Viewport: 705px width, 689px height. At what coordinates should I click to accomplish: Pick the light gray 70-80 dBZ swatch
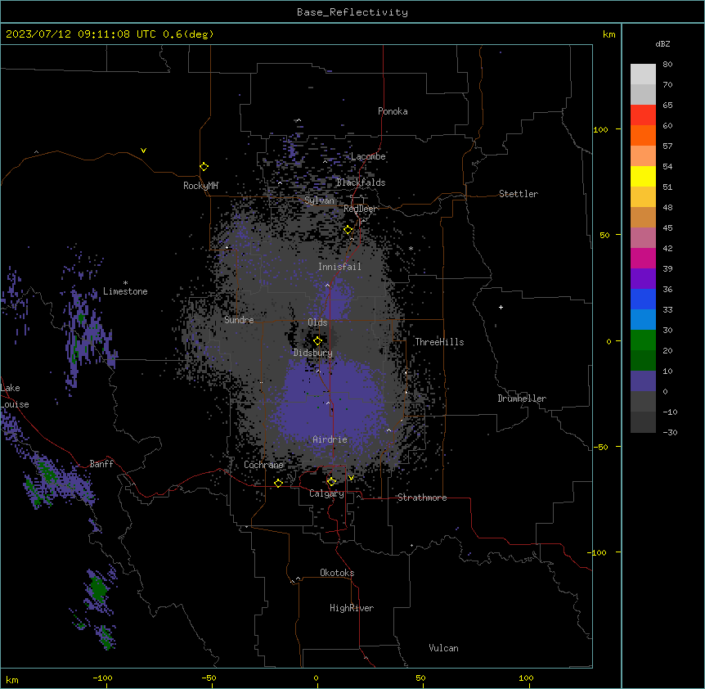pos(643,74)
